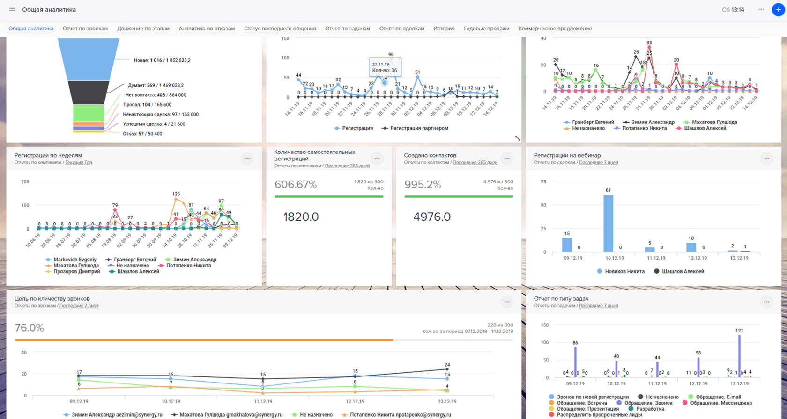Change period Последние 365 дней for self registrations
Screen dimensions: 787x419
[347, 166]
